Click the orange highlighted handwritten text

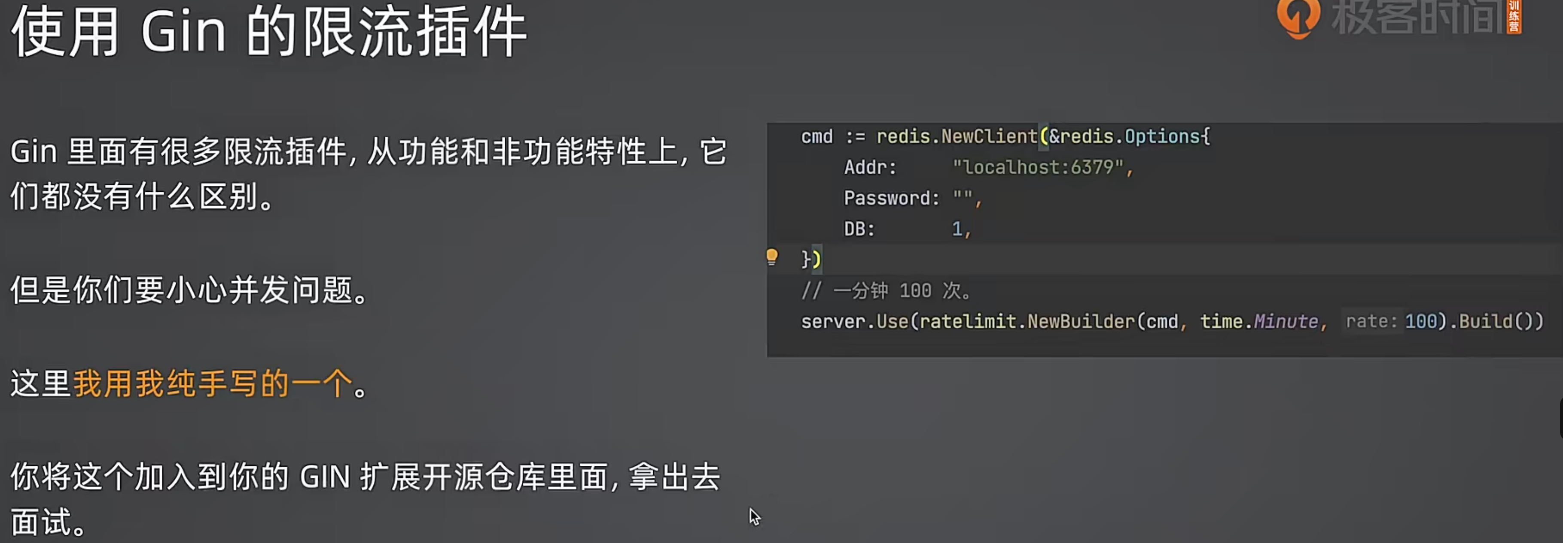coord(213,383)
